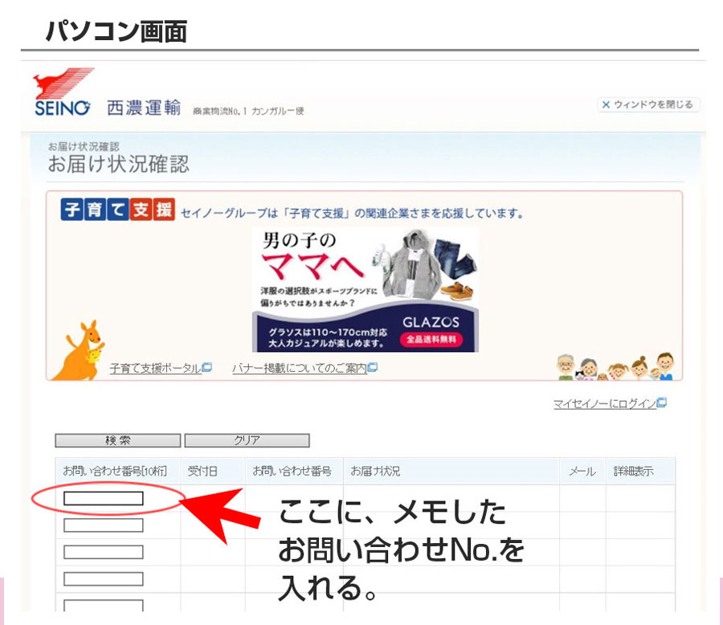Close the window with ウィンドウを閉じる

[x=651, y=104]
